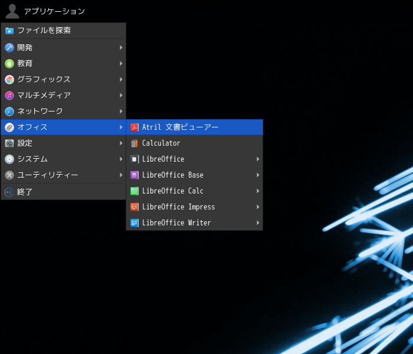Click the blue folder icon for ファイルを探索
The height and width of the screenshot is (354, 413).
(9, 31)
